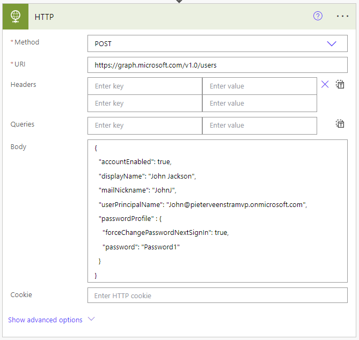Click the HTTP globe connector icon
359x340 pixels.
tap(16, 17)
